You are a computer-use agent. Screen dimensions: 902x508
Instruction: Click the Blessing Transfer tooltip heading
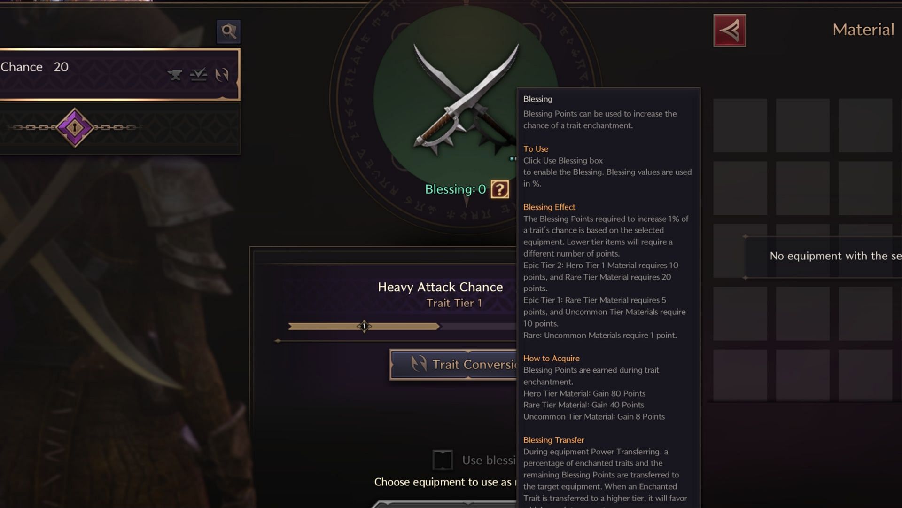(x=554, y=440)
